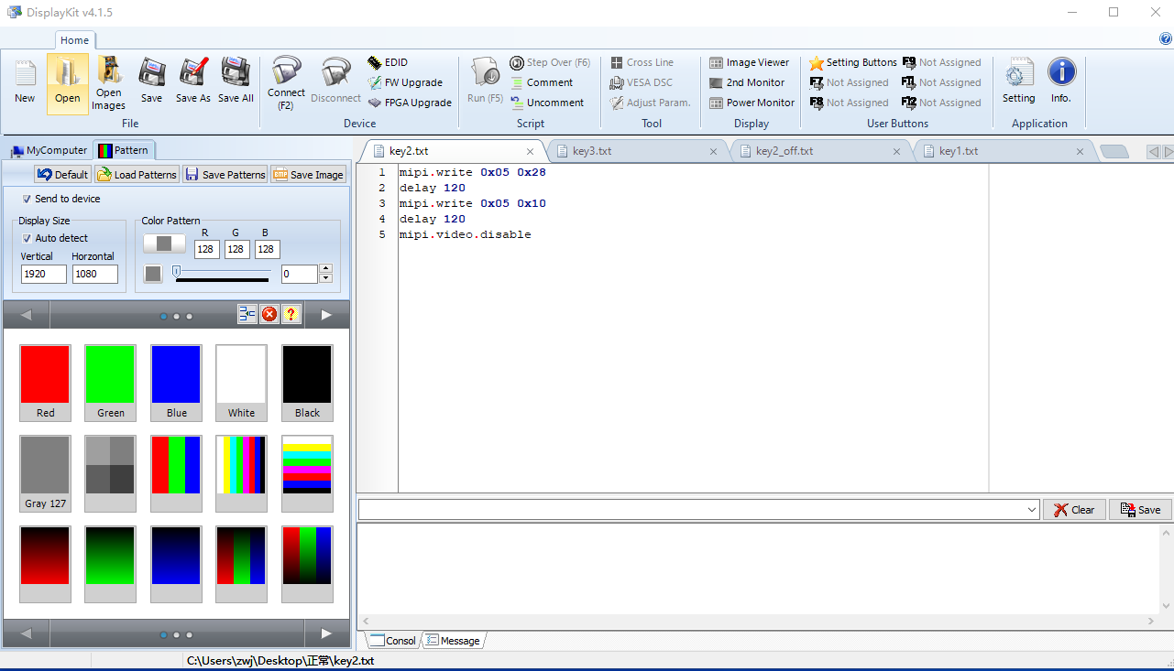
Task: Click the red delete pattern icon
Action: tap(269, 315)
